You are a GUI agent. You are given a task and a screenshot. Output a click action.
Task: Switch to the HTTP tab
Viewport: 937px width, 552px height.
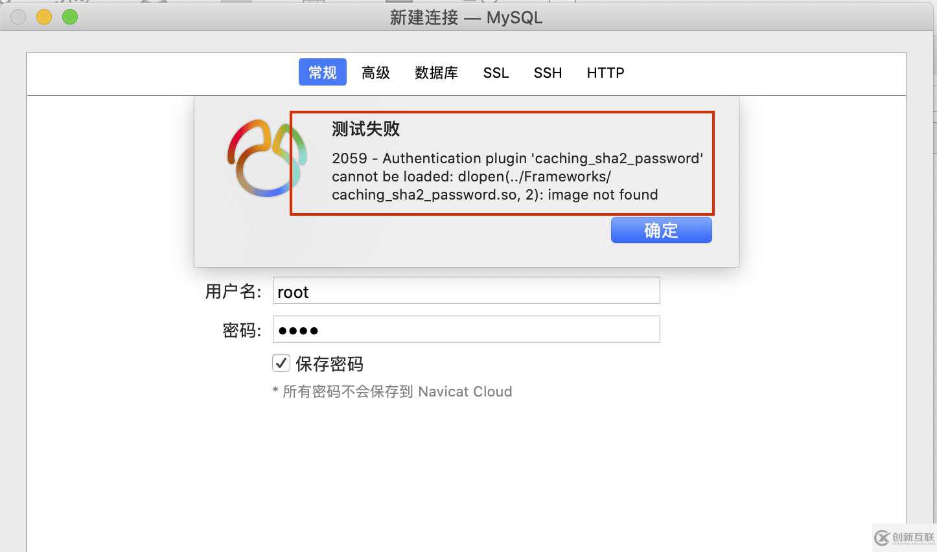[605, 73]
